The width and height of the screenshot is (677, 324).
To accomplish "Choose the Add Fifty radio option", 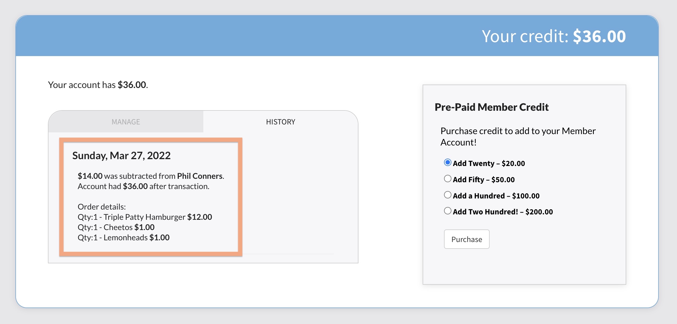I will [x=447, y=179].
